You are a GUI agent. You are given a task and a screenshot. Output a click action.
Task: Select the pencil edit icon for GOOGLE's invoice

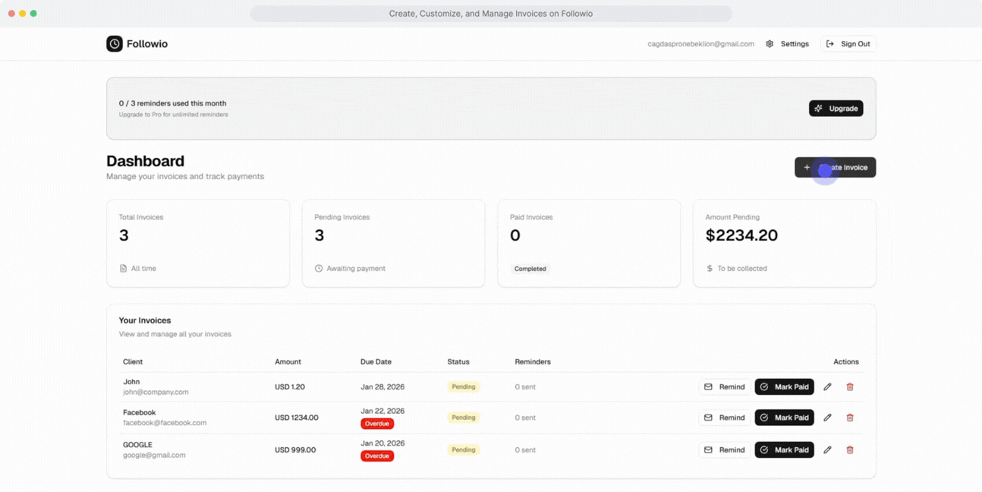[x=827, y=449]
